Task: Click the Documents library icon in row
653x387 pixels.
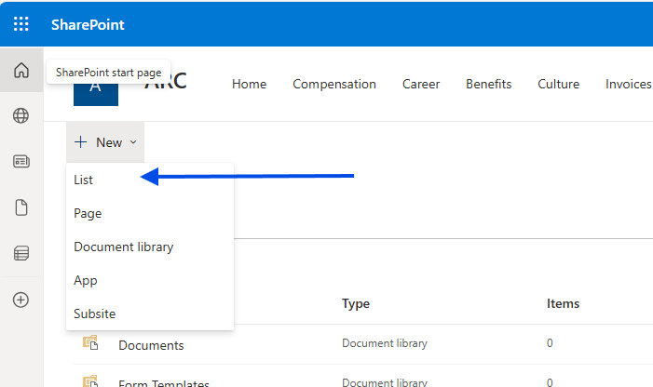Action: (x=90, y=344)
